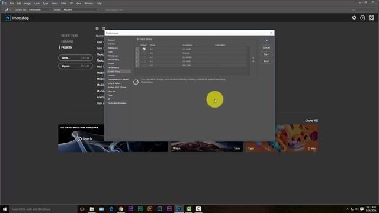The width and height of the screenshot is (379, 213).
Task: Select File Handling preferences category
Action: [113, 60]
